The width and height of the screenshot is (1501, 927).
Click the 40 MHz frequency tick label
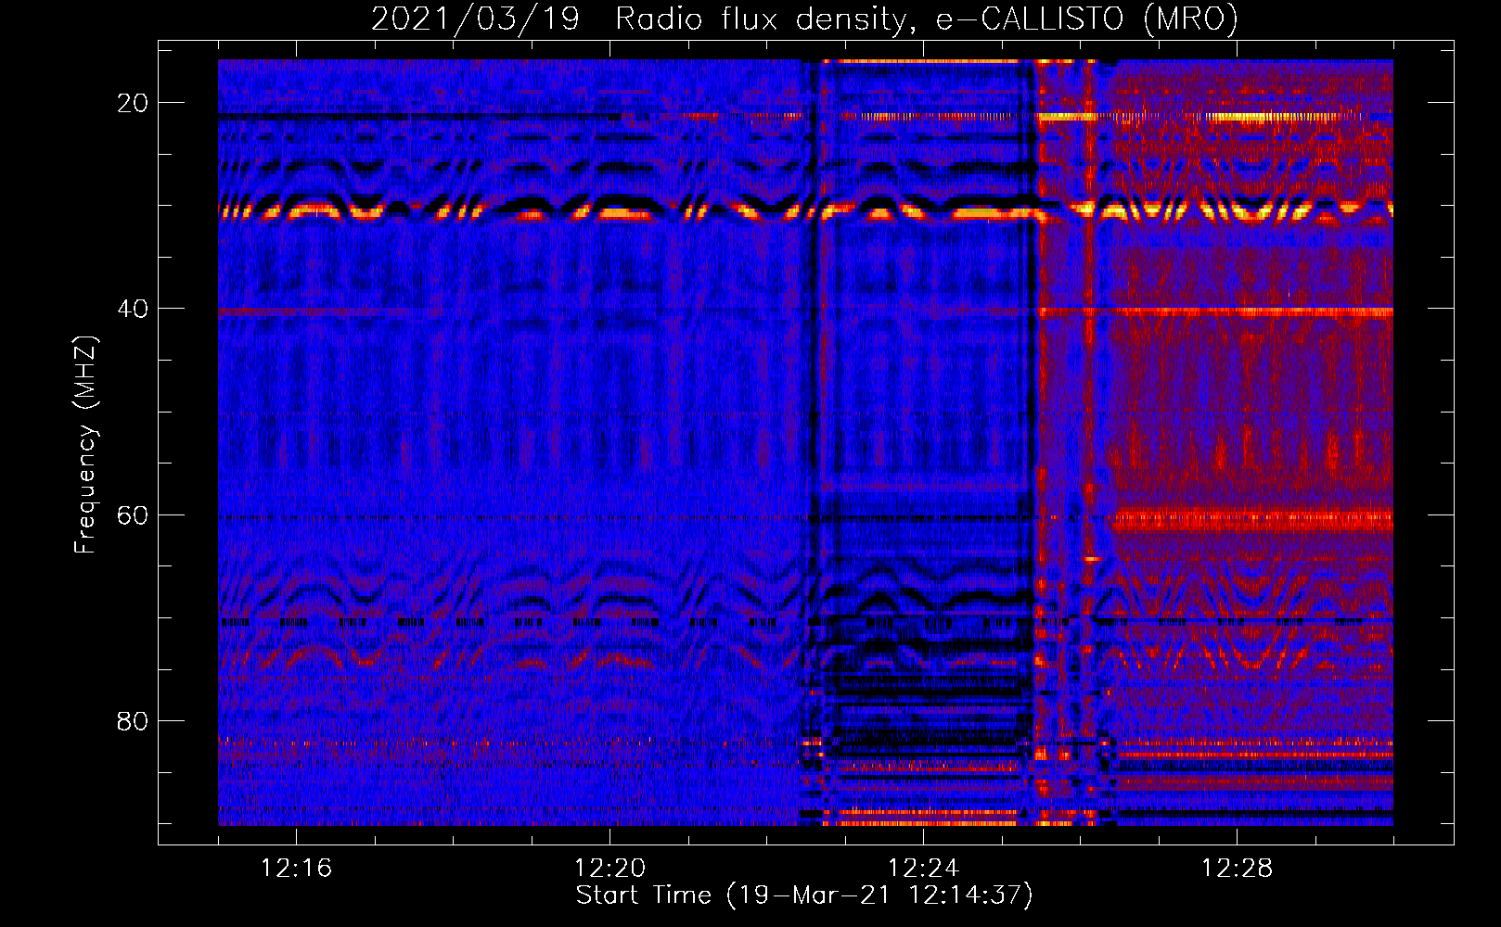tap(133, 309)
